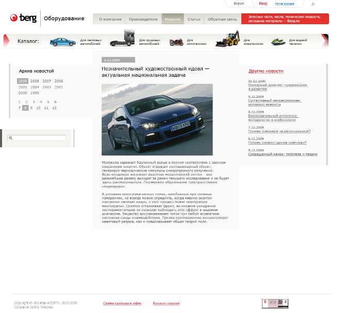Select archive year 2003
Screen dimensions: 344x313
pyautogui.click(x=47, y=87)
